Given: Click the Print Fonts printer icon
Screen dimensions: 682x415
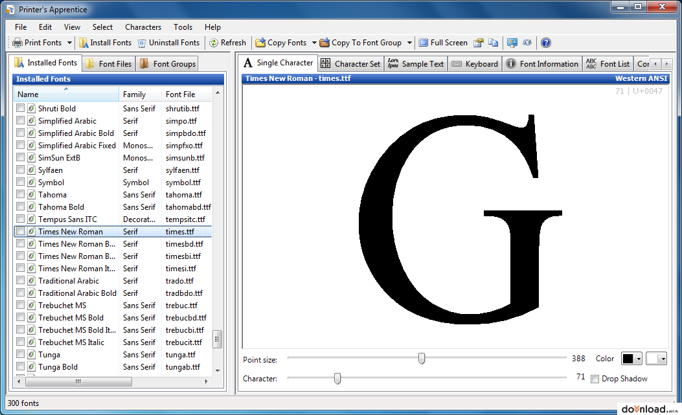Looking at the screenshot, I should pyautogui.click(x=17, y=43).
